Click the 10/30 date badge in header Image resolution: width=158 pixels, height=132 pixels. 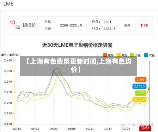[x=15, y=25]
